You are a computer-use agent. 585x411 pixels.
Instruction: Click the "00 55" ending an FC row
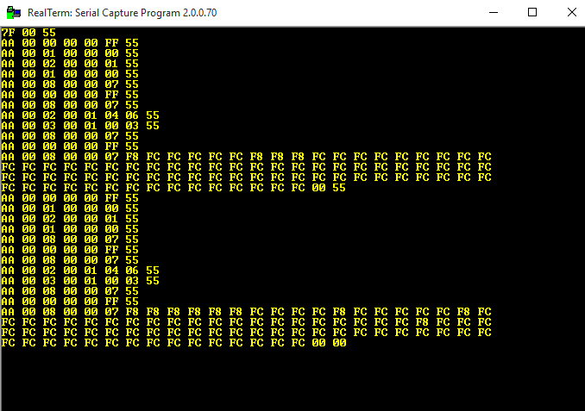pyautogui.click(x=329, y=188)
